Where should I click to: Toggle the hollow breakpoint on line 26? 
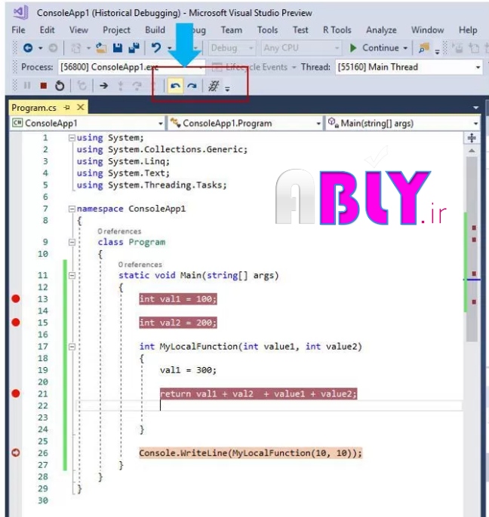point(16,453)
